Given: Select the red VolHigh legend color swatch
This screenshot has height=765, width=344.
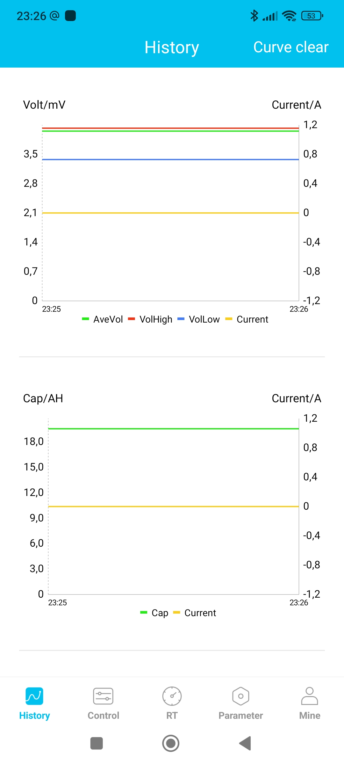Looking at the screenshot, I should [x=131, y=319].
